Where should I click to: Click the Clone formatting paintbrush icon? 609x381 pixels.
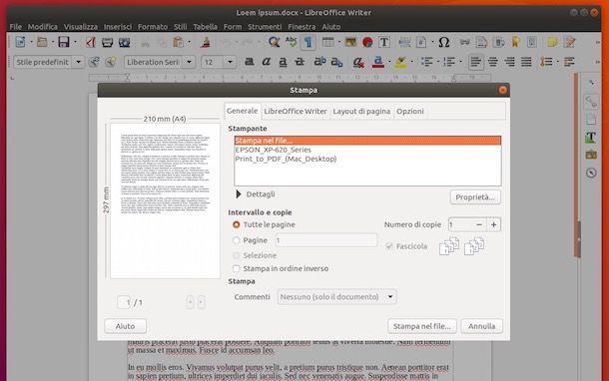pyautogui.click(x=206, y=42)
